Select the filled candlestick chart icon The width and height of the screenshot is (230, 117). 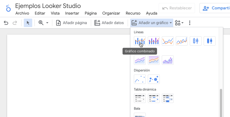click(209, 41)
